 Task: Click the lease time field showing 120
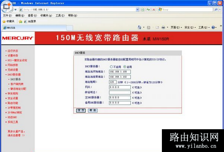pyautogui.click(x=113, y=82)
